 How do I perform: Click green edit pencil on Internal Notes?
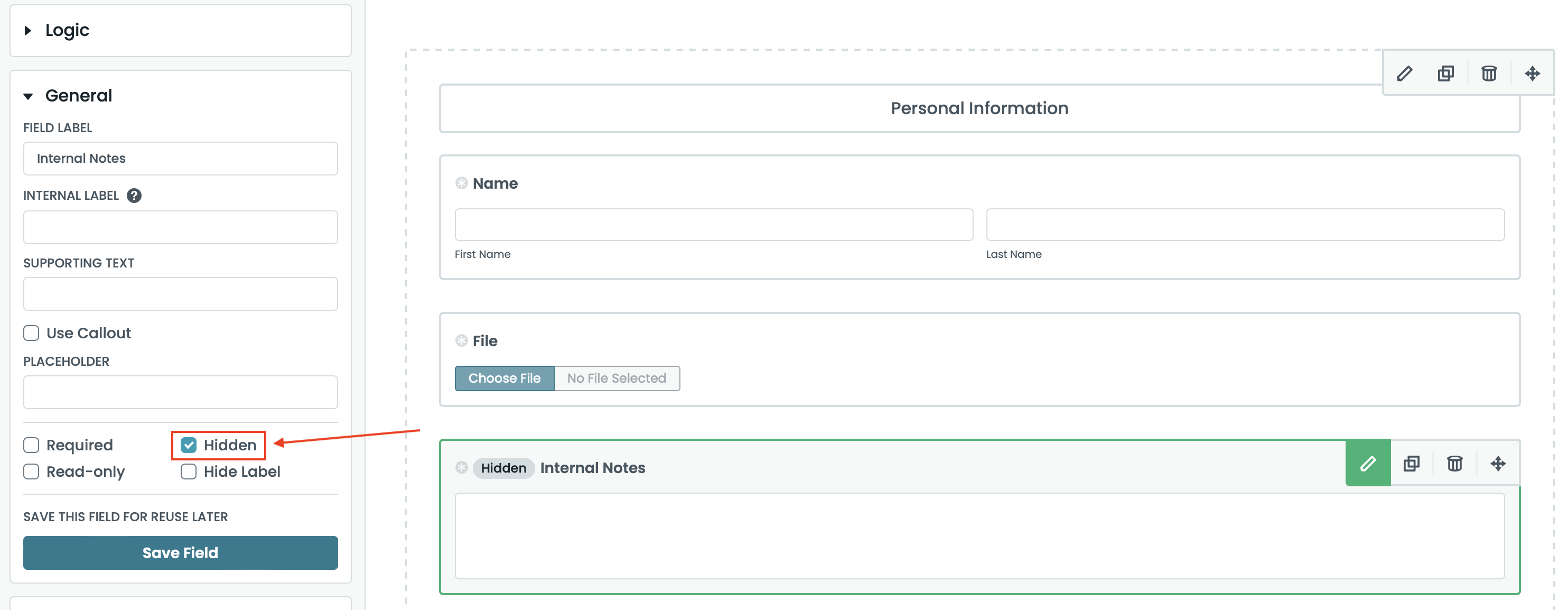pyautogui.click(x=1368, y=463)
